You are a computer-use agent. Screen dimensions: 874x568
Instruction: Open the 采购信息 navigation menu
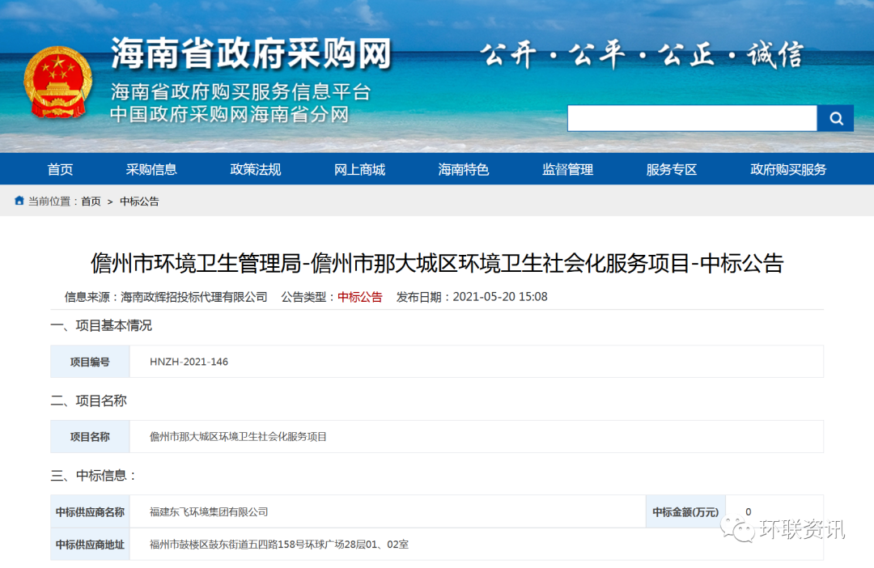151,169
